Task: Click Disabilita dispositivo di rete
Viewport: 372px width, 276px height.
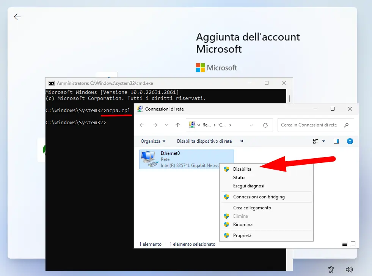Action: [x=204, y=141]
